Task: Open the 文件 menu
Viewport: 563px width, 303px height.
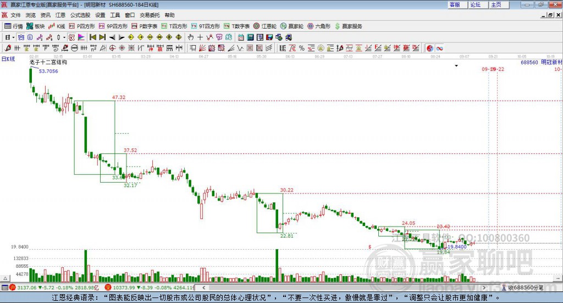Action: click(16, 15)
